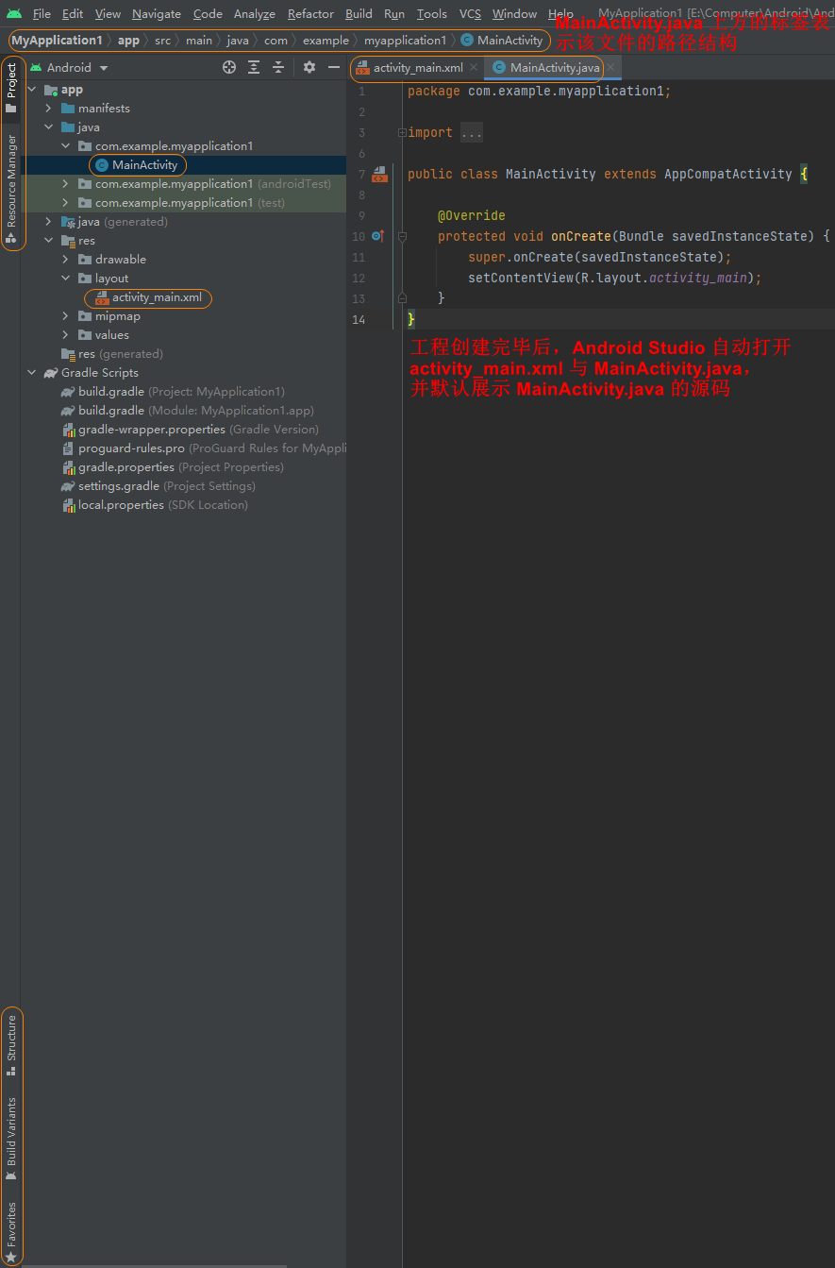
Task: Click the src breadcrumb segment
Action: pyautogui.click(x=163, y=41)
